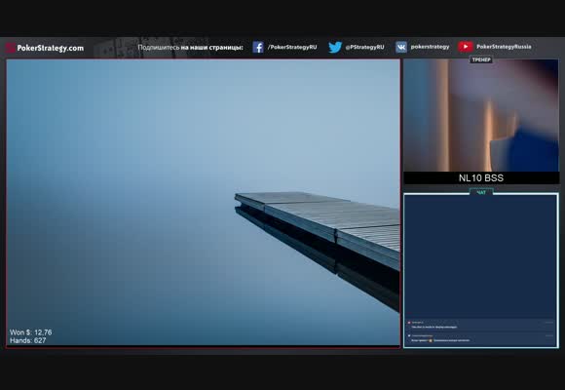Open the @PStrategyRU Twitter handle

(364, 47)
